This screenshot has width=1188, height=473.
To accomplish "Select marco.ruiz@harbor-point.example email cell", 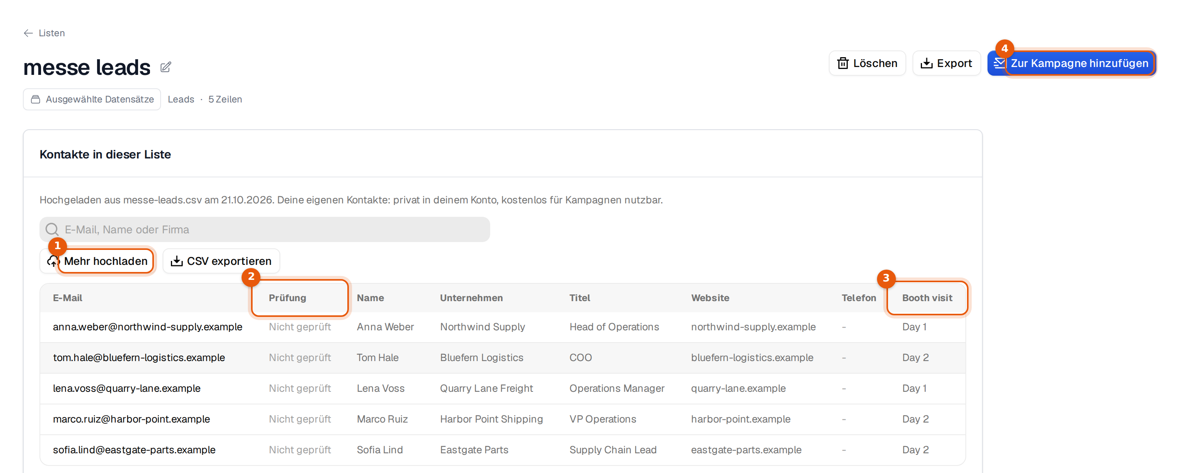I will click(x=131, y=419).
